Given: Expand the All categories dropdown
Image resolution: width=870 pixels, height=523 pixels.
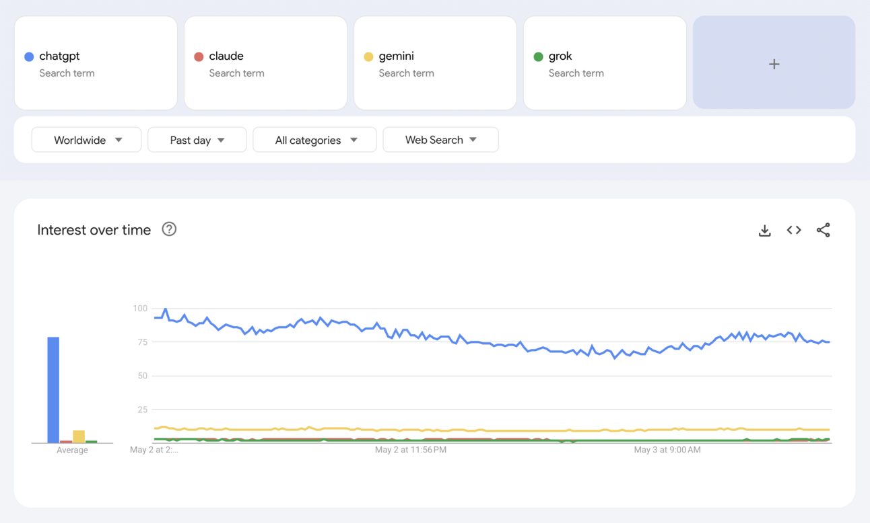Looking at the screenshot, I should point(314,140).
